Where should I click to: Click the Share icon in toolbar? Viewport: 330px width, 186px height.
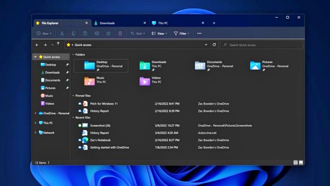(108, 33)
